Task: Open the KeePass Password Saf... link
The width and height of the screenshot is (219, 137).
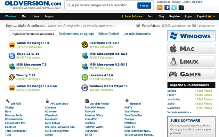Action: coord(60,127)
